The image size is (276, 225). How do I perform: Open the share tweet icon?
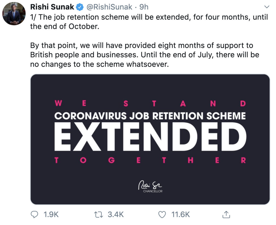click(x=226, y=215)
